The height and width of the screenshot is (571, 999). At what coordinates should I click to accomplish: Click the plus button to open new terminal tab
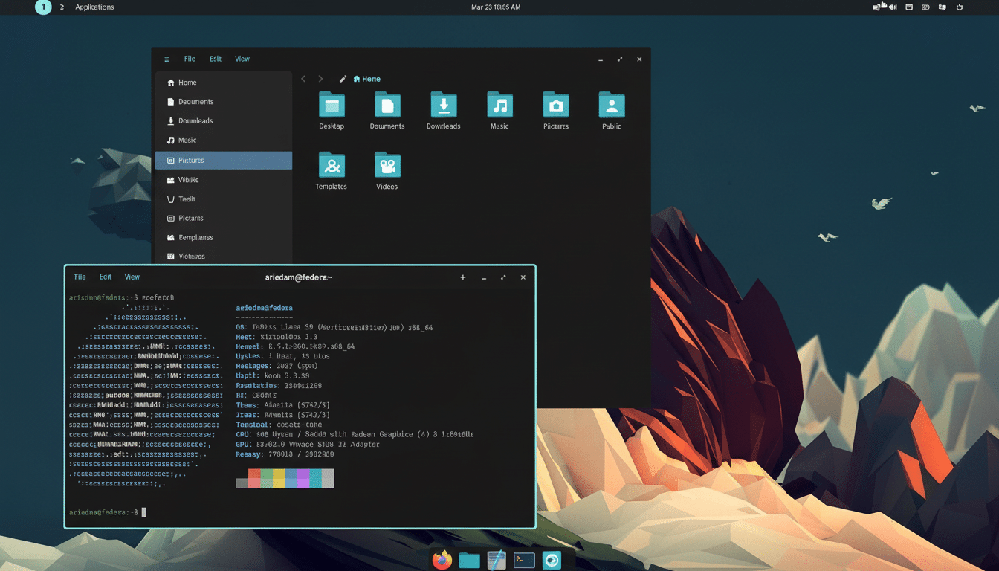(462, 277)
